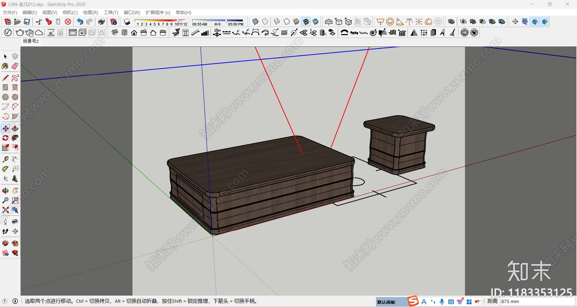Run the Outer Shell solid tool
Image resolution: width=577 pixels, height=307 pixels.
click(x=451, y=22)
